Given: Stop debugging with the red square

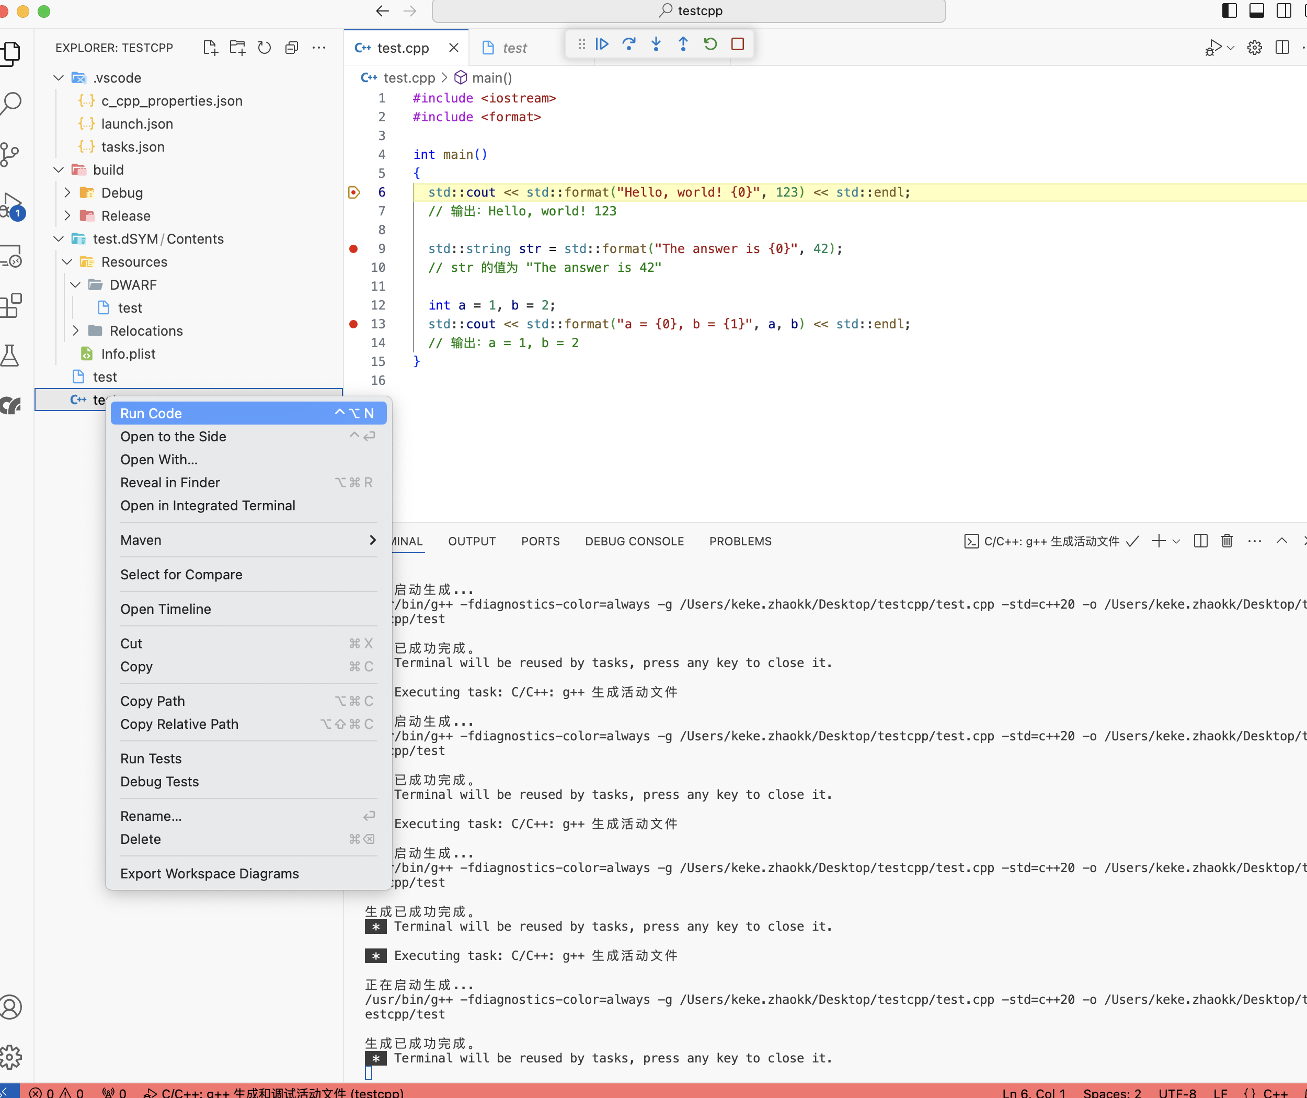Looking at the screenshot, I should [738, 44].
